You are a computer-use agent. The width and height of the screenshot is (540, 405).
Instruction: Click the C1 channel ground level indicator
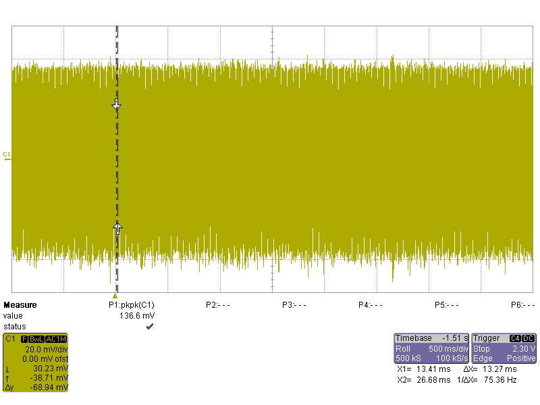click(7, 156)
